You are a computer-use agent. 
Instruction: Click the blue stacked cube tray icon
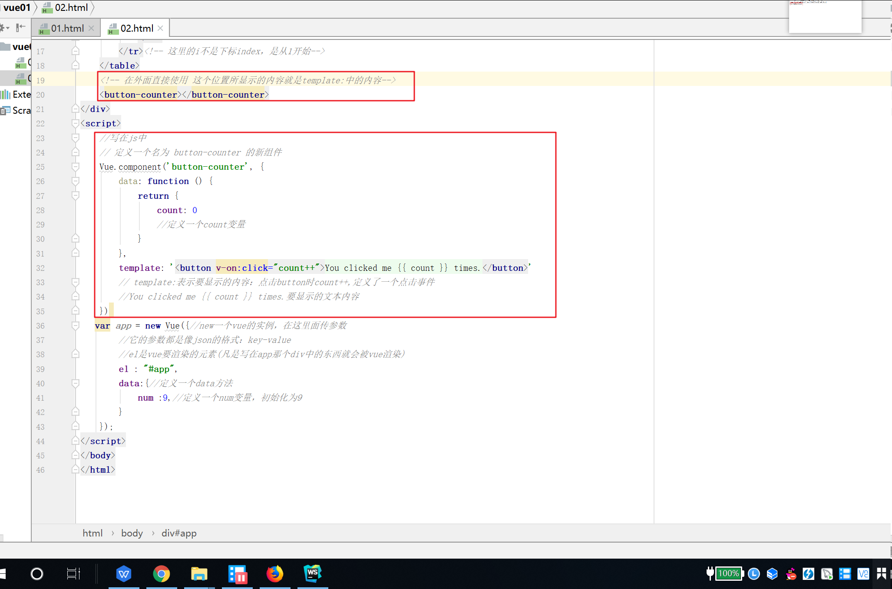pos(772,574)
